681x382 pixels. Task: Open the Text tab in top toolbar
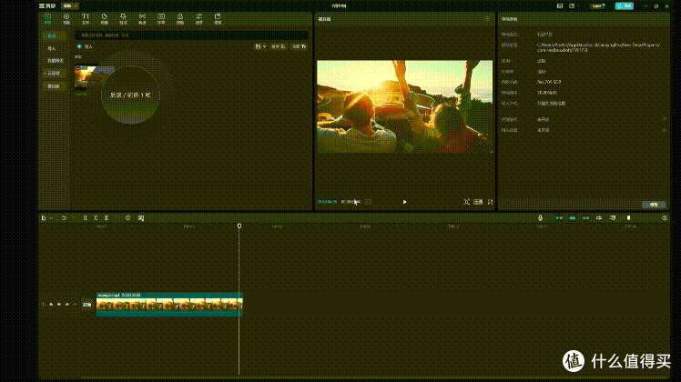coord(86,19)
